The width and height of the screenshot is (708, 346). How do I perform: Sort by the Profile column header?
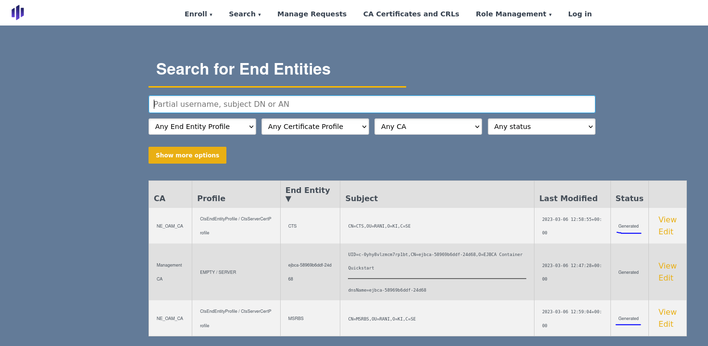(x=211, y=198)
